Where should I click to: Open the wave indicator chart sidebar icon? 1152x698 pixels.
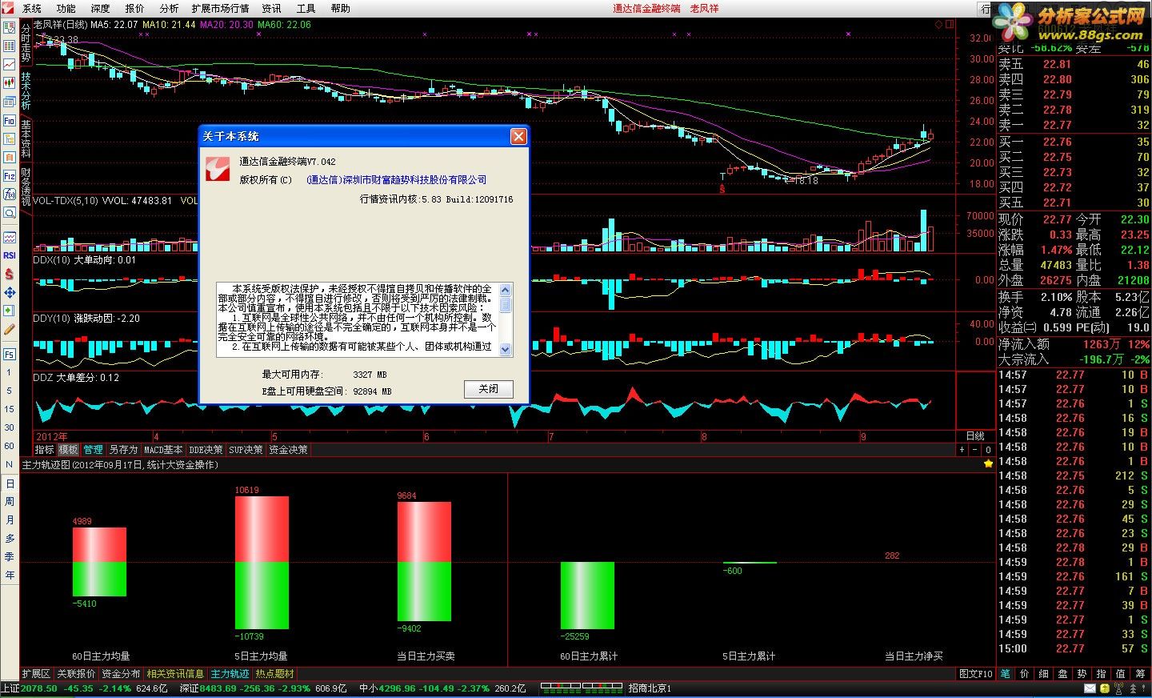click(x=10, y=237)
